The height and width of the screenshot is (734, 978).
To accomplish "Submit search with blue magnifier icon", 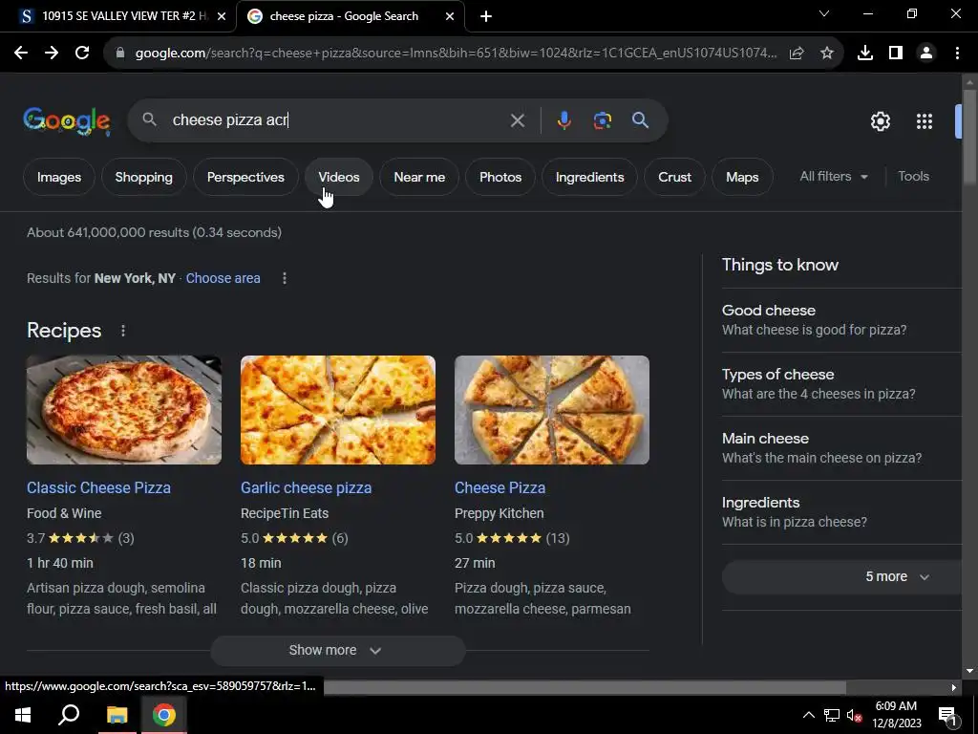I will [641, 120].
